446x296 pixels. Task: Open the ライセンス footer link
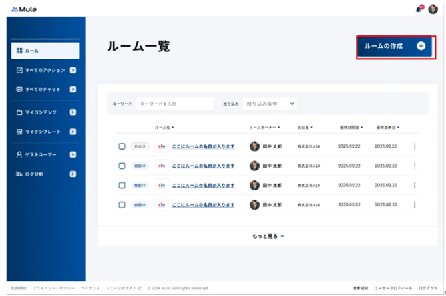90,288
